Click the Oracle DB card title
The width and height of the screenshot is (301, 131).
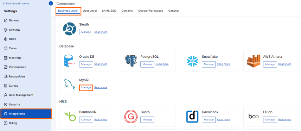87,57
